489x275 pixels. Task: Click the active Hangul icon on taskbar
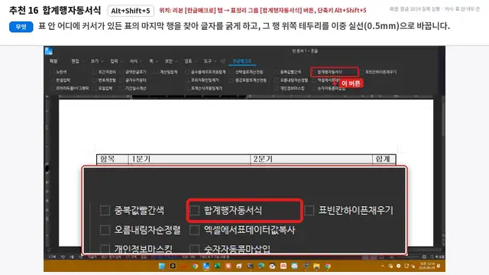point(206,266)
